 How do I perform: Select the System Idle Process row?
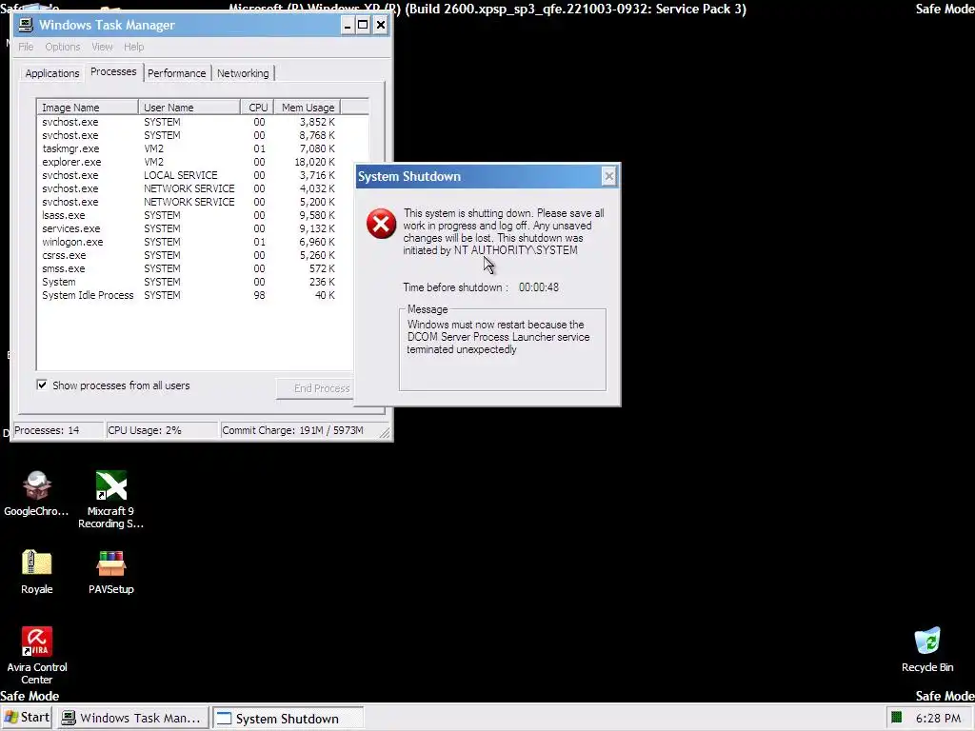pyautogui.click(x=189, y=295)
